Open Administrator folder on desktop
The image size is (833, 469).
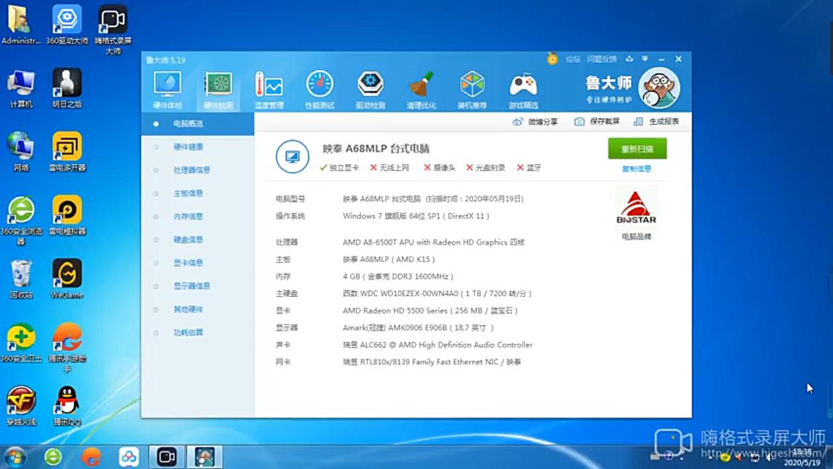tap(21, 25)
